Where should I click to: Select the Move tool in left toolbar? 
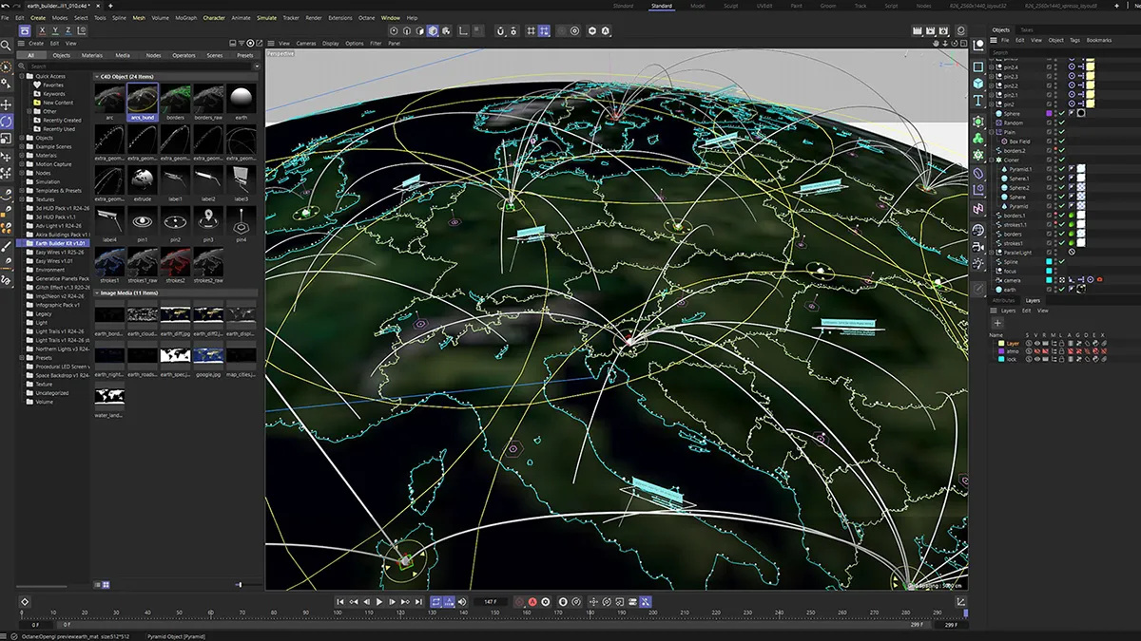point(7,104)
